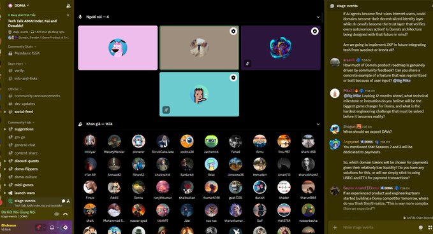The image size is (433, 234).
Task: Click moderator badge on teal speaker tile
Action: 233,78
